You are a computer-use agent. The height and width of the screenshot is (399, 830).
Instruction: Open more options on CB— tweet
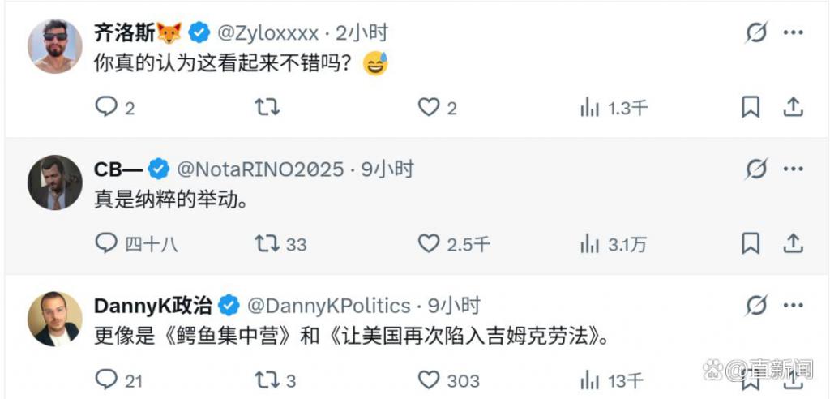[793, 169]
